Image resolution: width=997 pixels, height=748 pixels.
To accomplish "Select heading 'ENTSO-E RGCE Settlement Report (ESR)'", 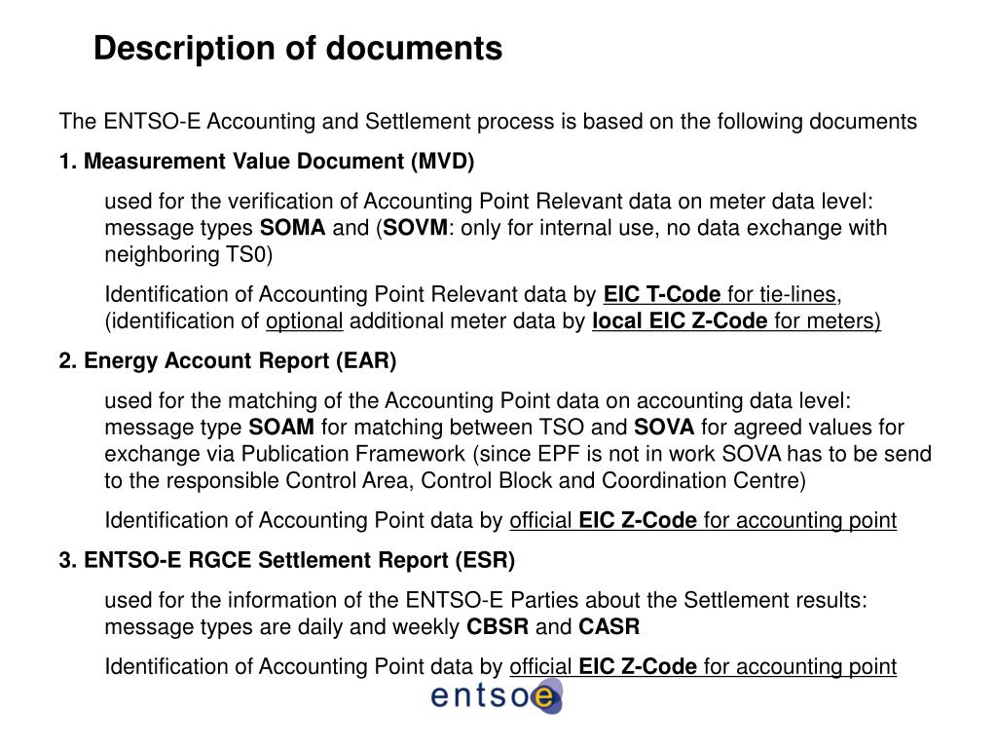I will point(300,560).
